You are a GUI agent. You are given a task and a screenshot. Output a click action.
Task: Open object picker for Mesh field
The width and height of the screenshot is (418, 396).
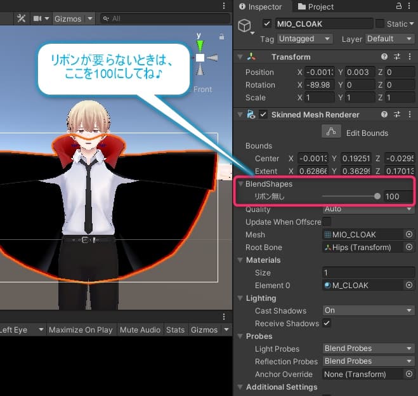(409, 235)
